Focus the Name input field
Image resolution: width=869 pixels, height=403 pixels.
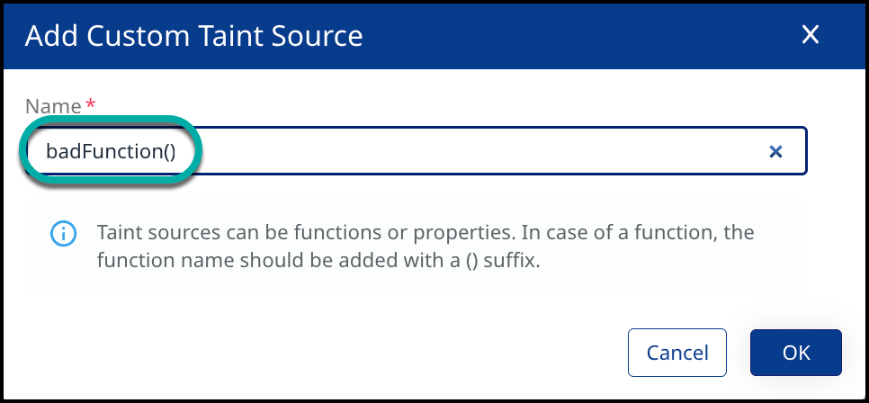tap(450, 151)
